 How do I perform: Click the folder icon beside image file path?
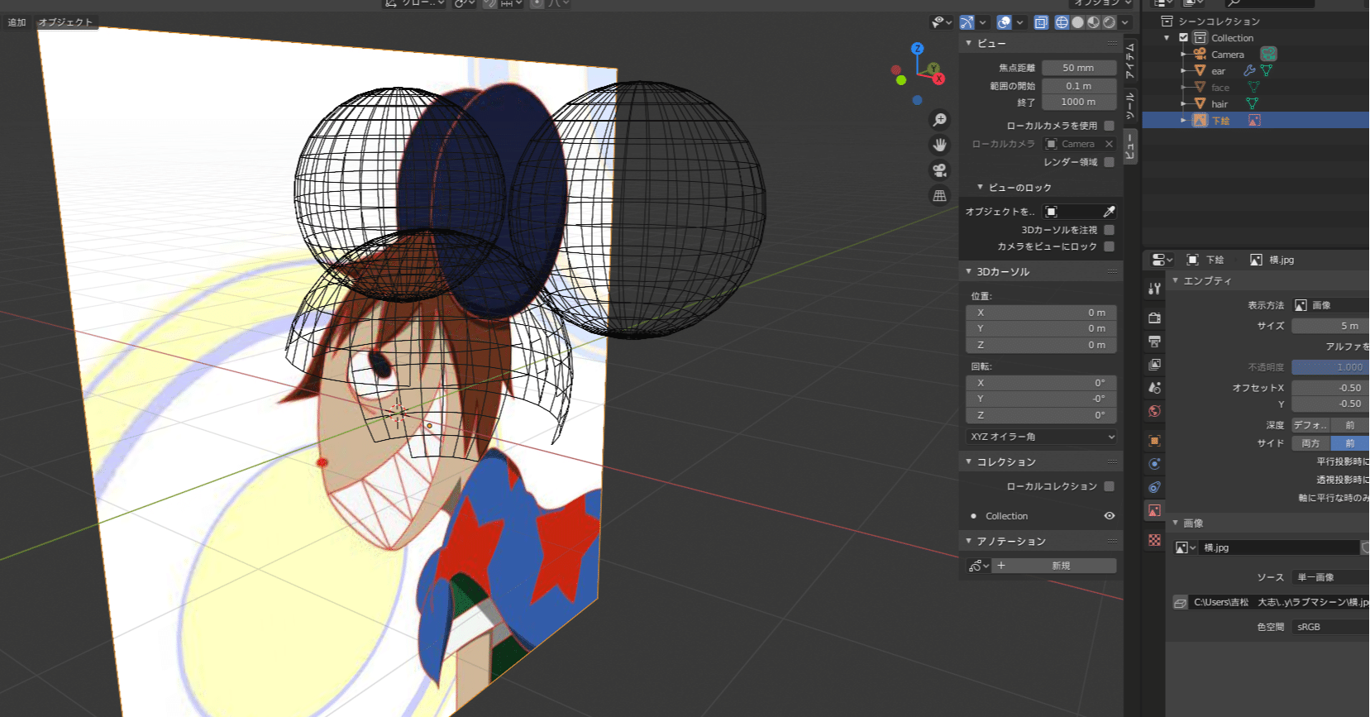coord(1180,603)
